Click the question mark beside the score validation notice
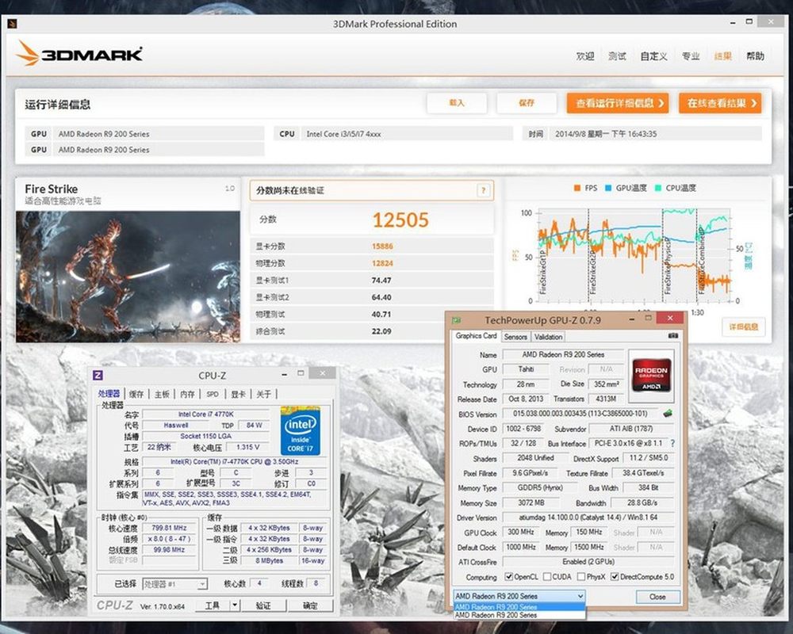The image size is (793, 634). 483,191
